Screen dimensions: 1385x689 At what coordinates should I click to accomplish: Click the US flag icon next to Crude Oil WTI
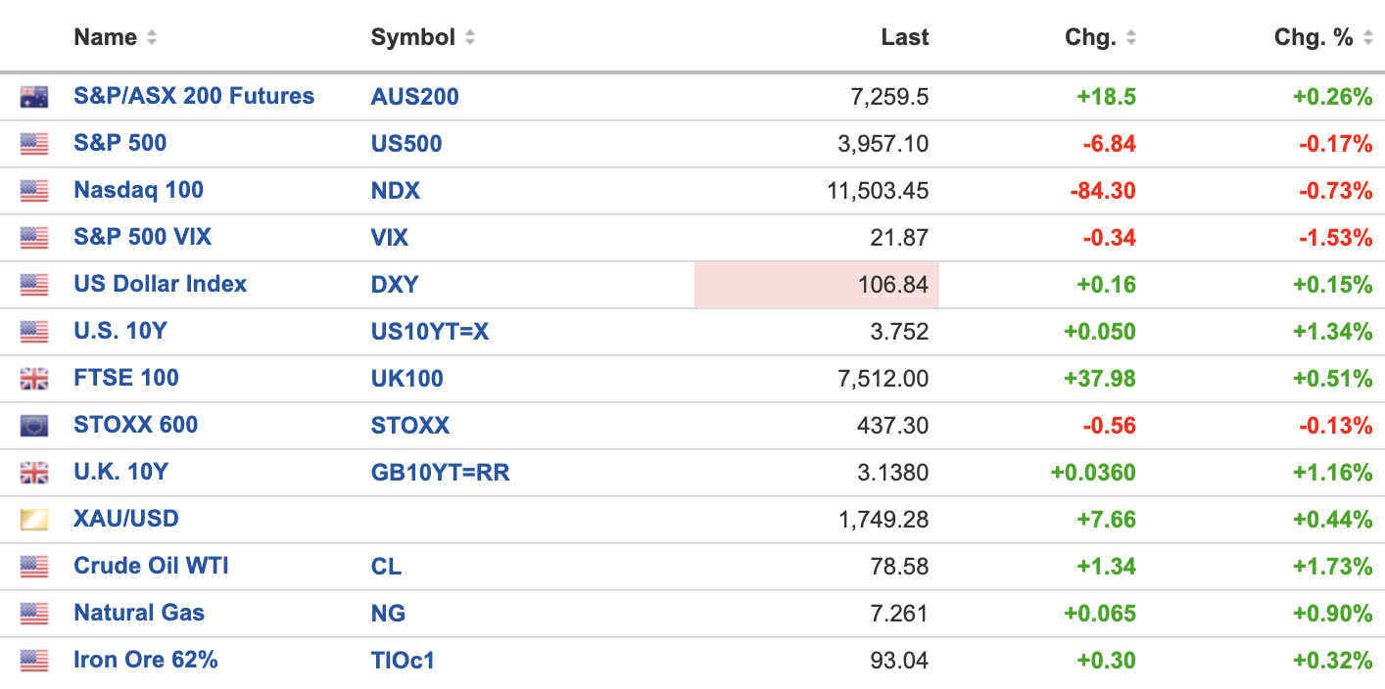pyautogui.click(x=34, y=567)
